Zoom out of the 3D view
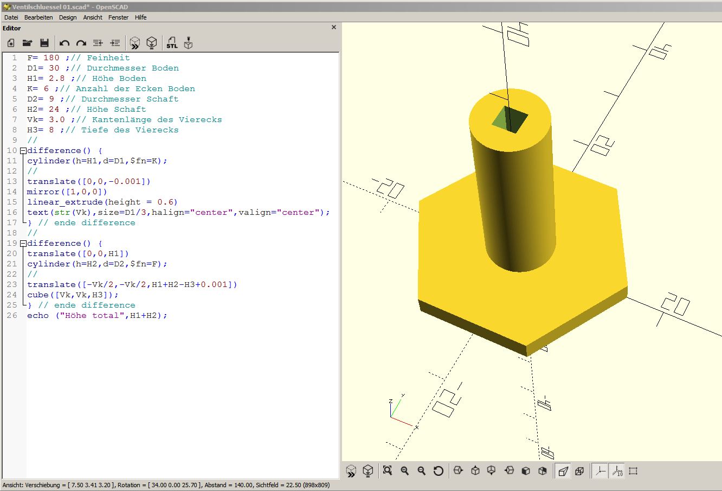Viewport: 722px width, 491px height. [x=422, y=471]
